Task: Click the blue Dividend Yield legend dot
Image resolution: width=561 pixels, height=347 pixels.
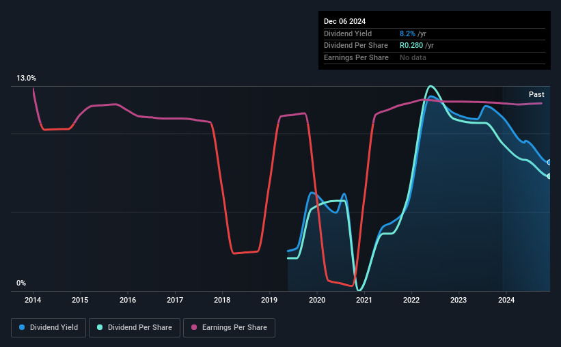Action: (22, 327)
